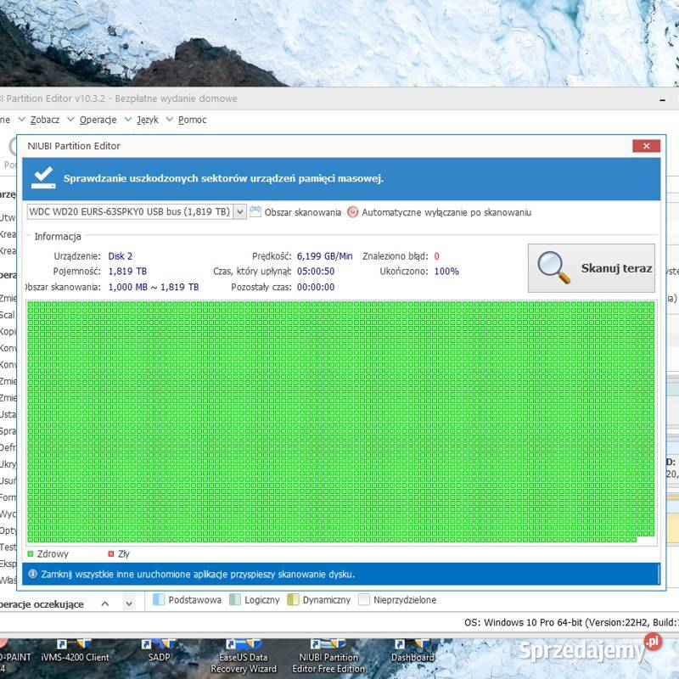
Task: Click the Zamknij wszystkie inne aplikacje tip text
Action: (198, 575)
